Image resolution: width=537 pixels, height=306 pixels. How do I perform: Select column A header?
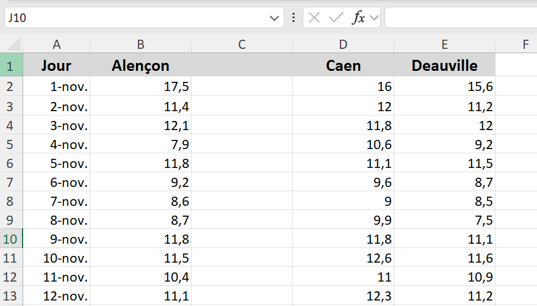[x=57, y=45]
